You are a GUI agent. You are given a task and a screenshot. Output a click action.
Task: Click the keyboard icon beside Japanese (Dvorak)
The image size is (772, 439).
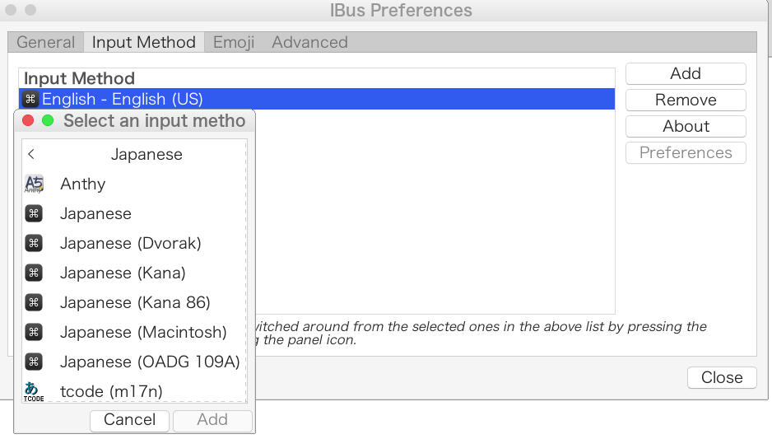pyautogui.click(x=34, y=243)
